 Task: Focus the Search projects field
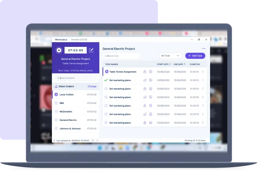pos(76,78)
